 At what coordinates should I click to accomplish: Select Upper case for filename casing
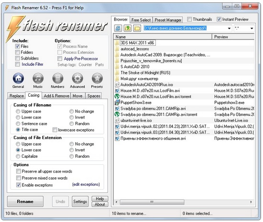[x=18, y=111]
